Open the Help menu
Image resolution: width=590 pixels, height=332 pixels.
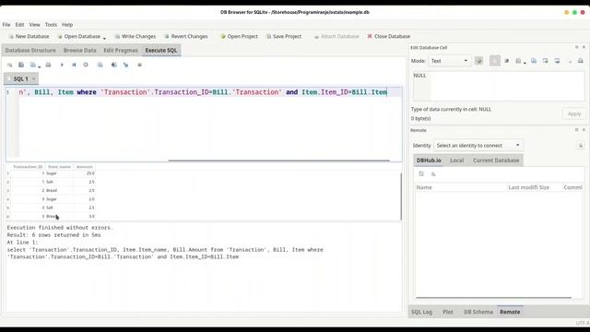click(x=67, y=25)
